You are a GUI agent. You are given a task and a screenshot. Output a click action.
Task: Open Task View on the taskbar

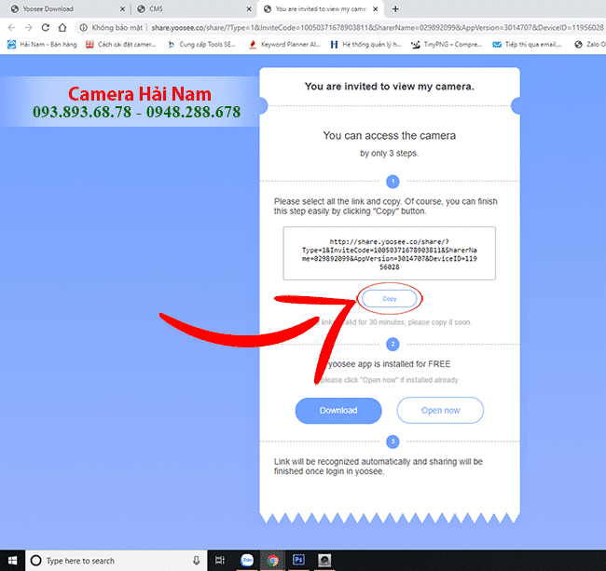click(x=220, y=560)
